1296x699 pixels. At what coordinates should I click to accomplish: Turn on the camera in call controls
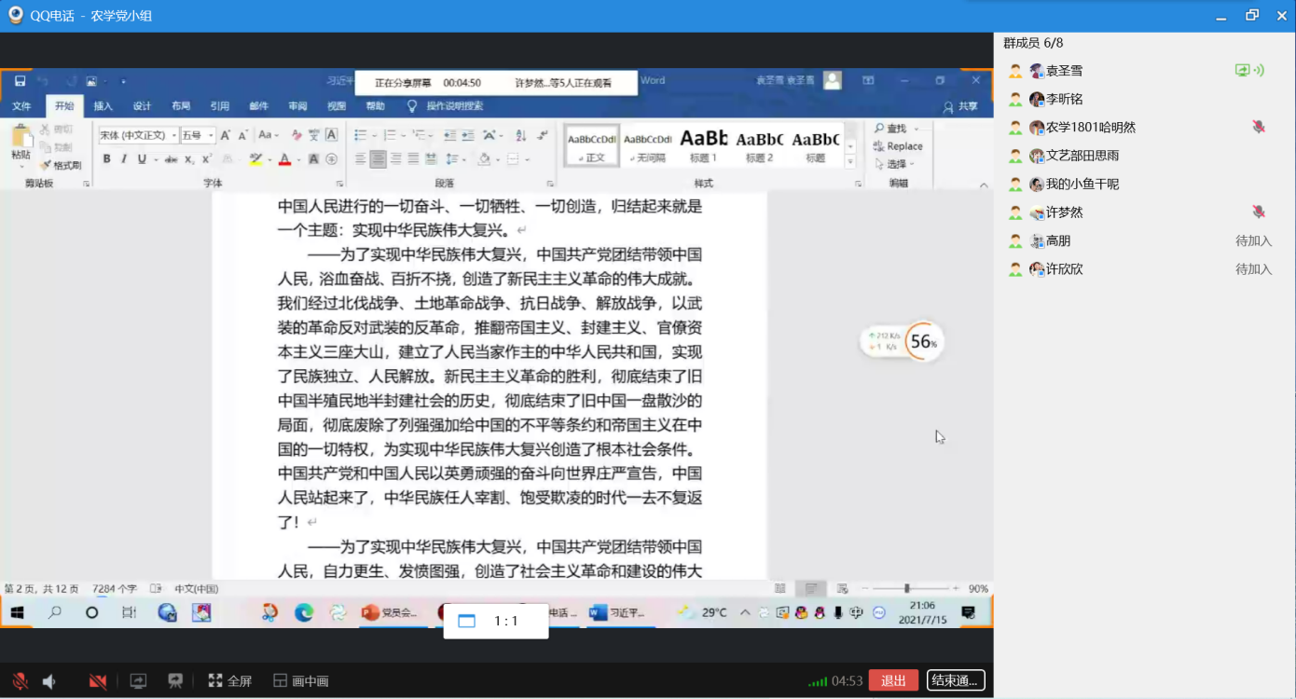point(98,681)
